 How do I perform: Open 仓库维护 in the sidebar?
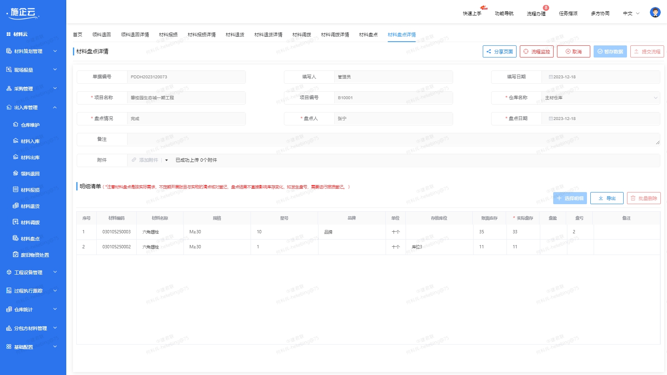coord(30,125)
